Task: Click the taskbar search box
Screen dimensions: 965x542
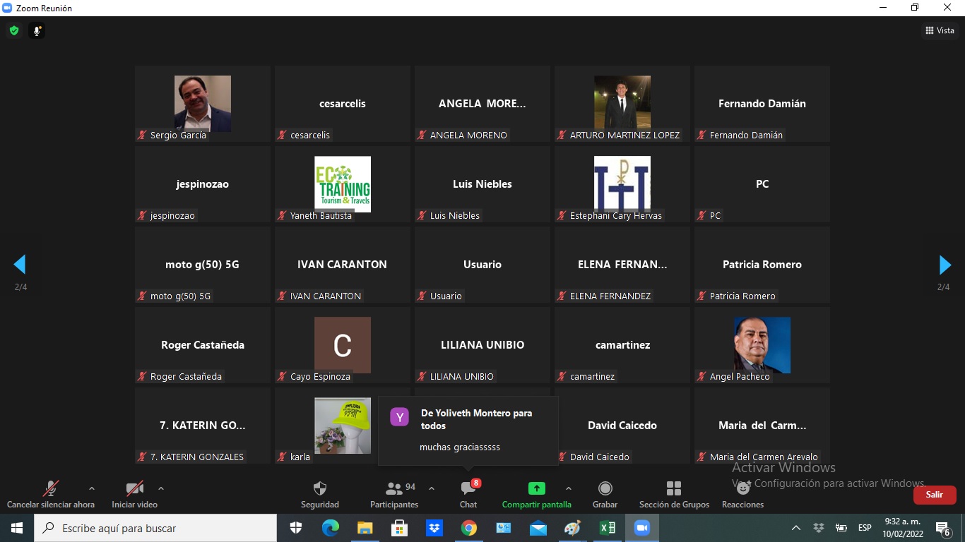Action: pyautogui.click(x=155, y=528)
